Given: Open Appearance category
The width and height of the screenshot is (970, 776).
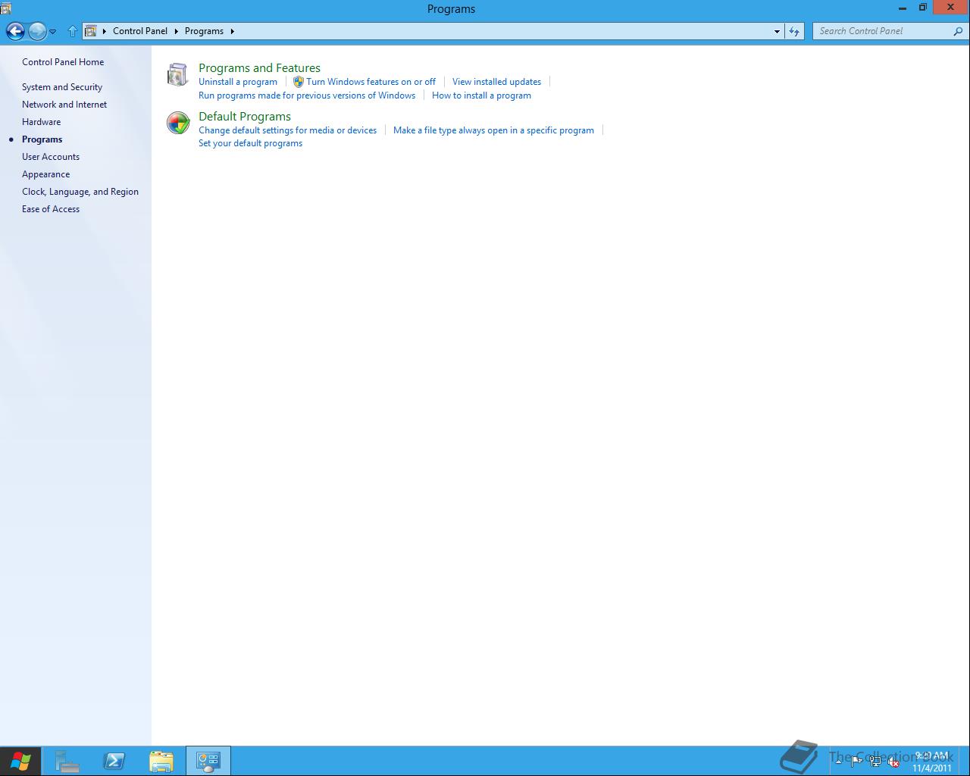Looking at the screenshot, I should tap(46, 174).
